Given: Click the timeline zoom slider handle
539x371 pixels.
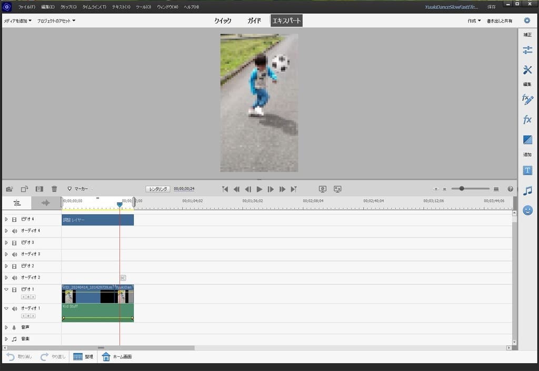Looking at the screenshot, I should pyautogui.click(x=462, y=189).
